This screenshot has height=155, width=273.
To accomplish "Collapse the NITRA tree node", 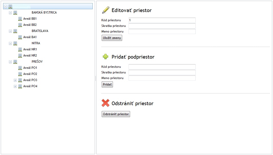I will coord(10,43).
